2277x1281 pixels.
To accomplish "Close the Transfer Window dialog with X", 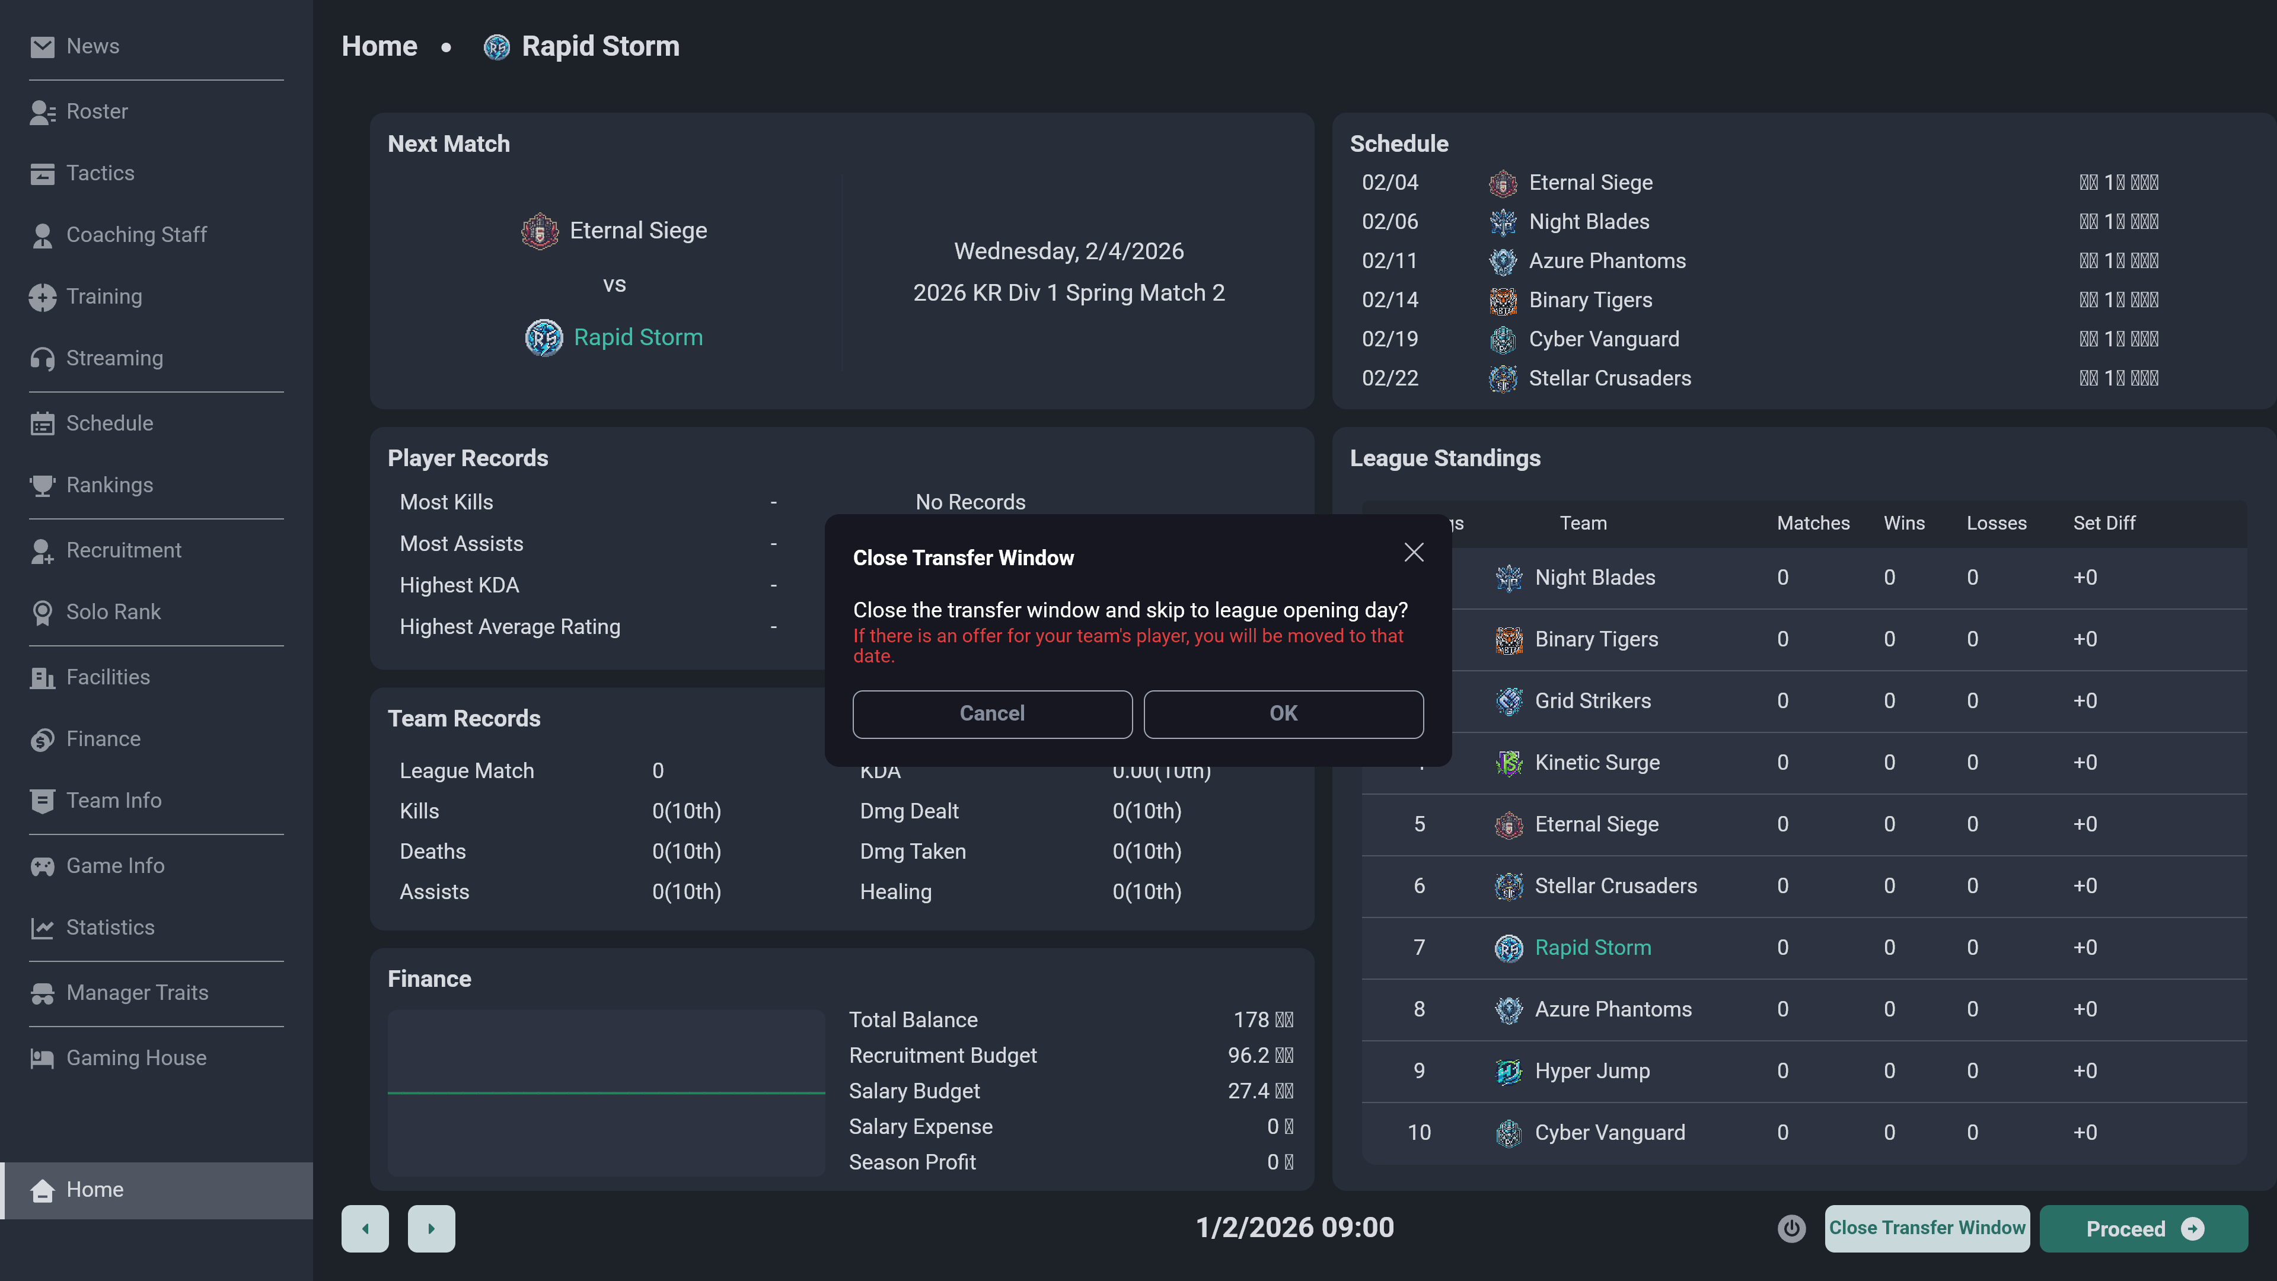I will pyautogui.click(x=1414, y=553).
